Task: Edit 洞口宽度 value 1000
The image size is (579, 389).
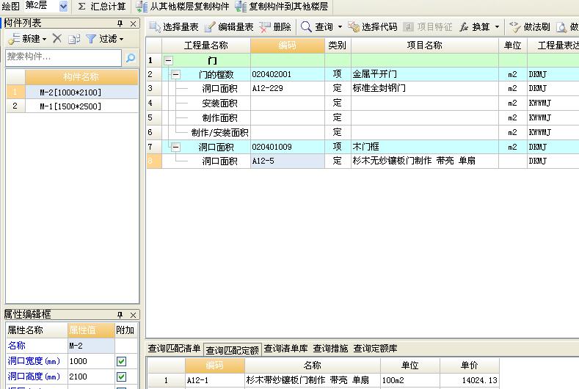Action: pos(91,361)
